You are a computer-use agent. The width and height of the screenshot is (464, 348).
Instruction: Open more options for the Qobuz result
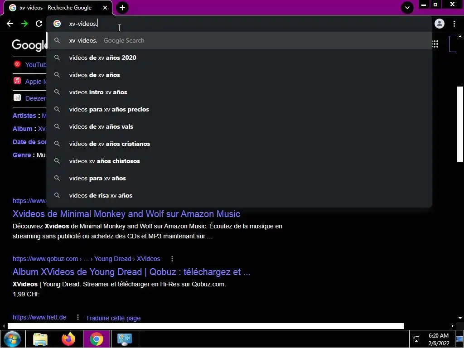(x=172, y=259)
